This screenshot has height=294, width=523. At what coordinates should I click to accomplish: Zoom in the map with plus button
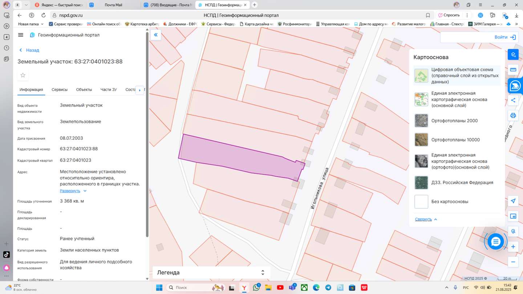pos(513,247)
